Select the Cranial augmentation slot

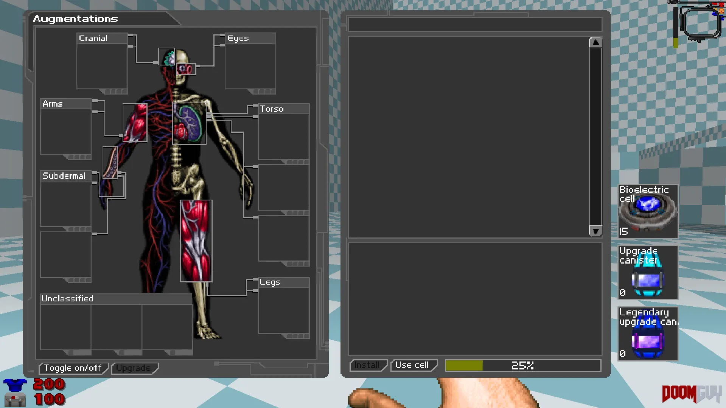(x=102, y=66)
